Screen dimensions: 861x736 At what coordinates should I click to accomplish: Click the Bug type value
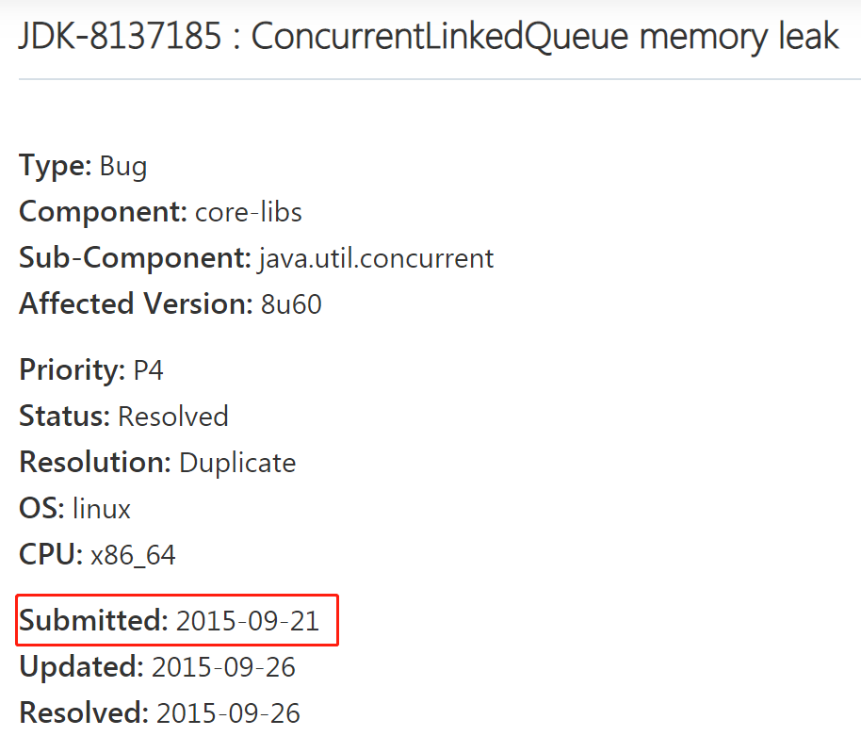click(x=123, y=167)
